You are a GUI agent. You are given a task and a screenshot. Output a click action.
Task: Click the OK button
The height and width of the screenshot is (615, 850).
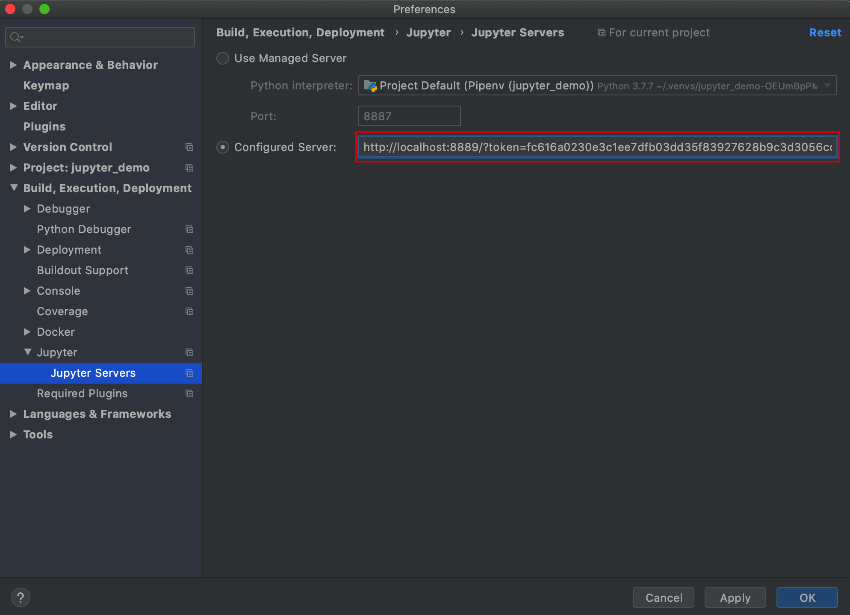[x=807, y=597]
